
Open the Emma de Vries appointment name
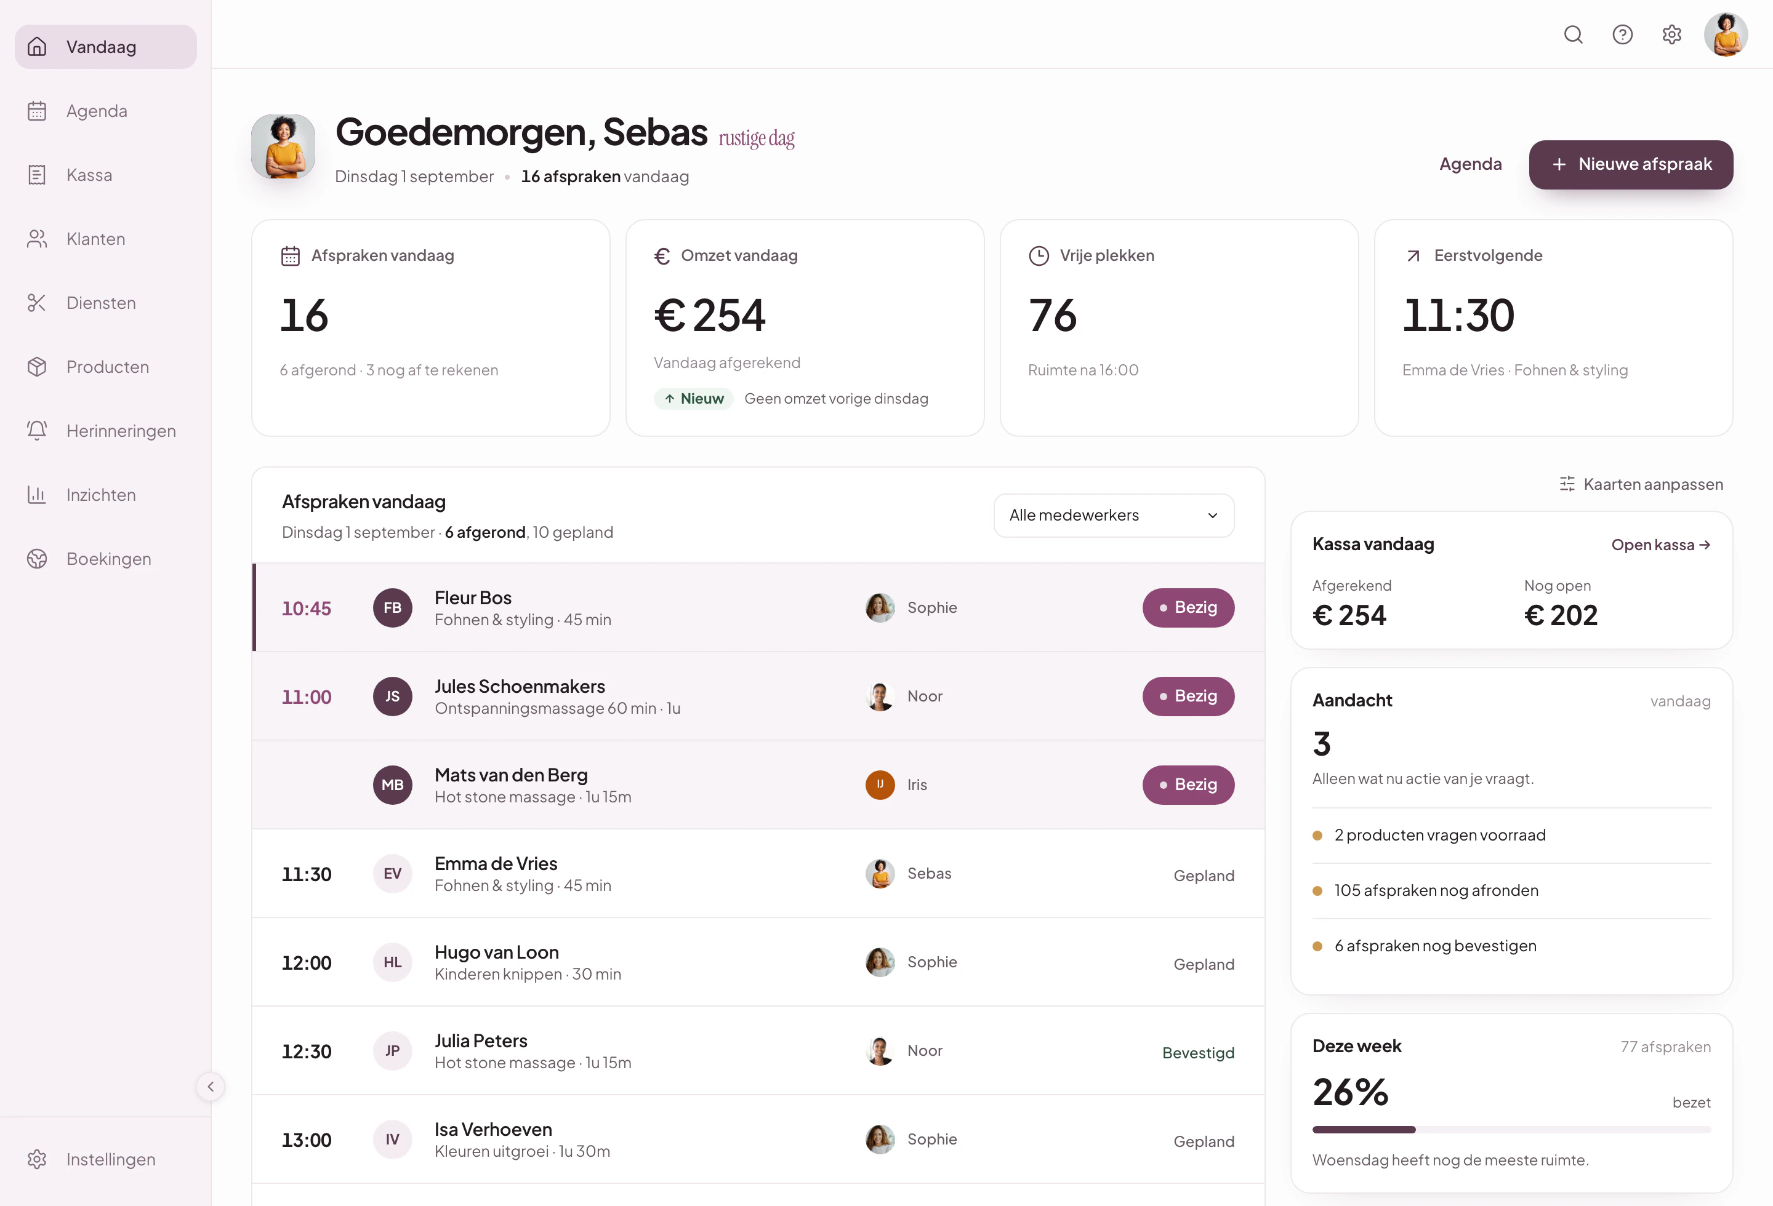[496, 863]
